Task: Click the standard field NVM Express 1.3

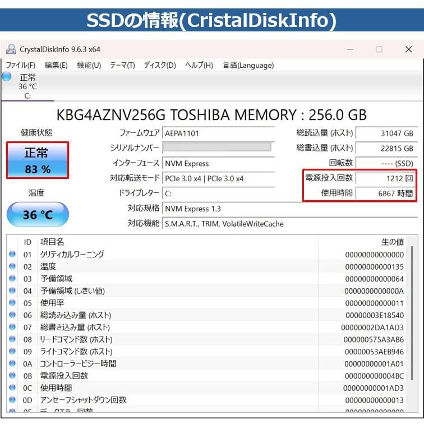Action: coord(290,209)
